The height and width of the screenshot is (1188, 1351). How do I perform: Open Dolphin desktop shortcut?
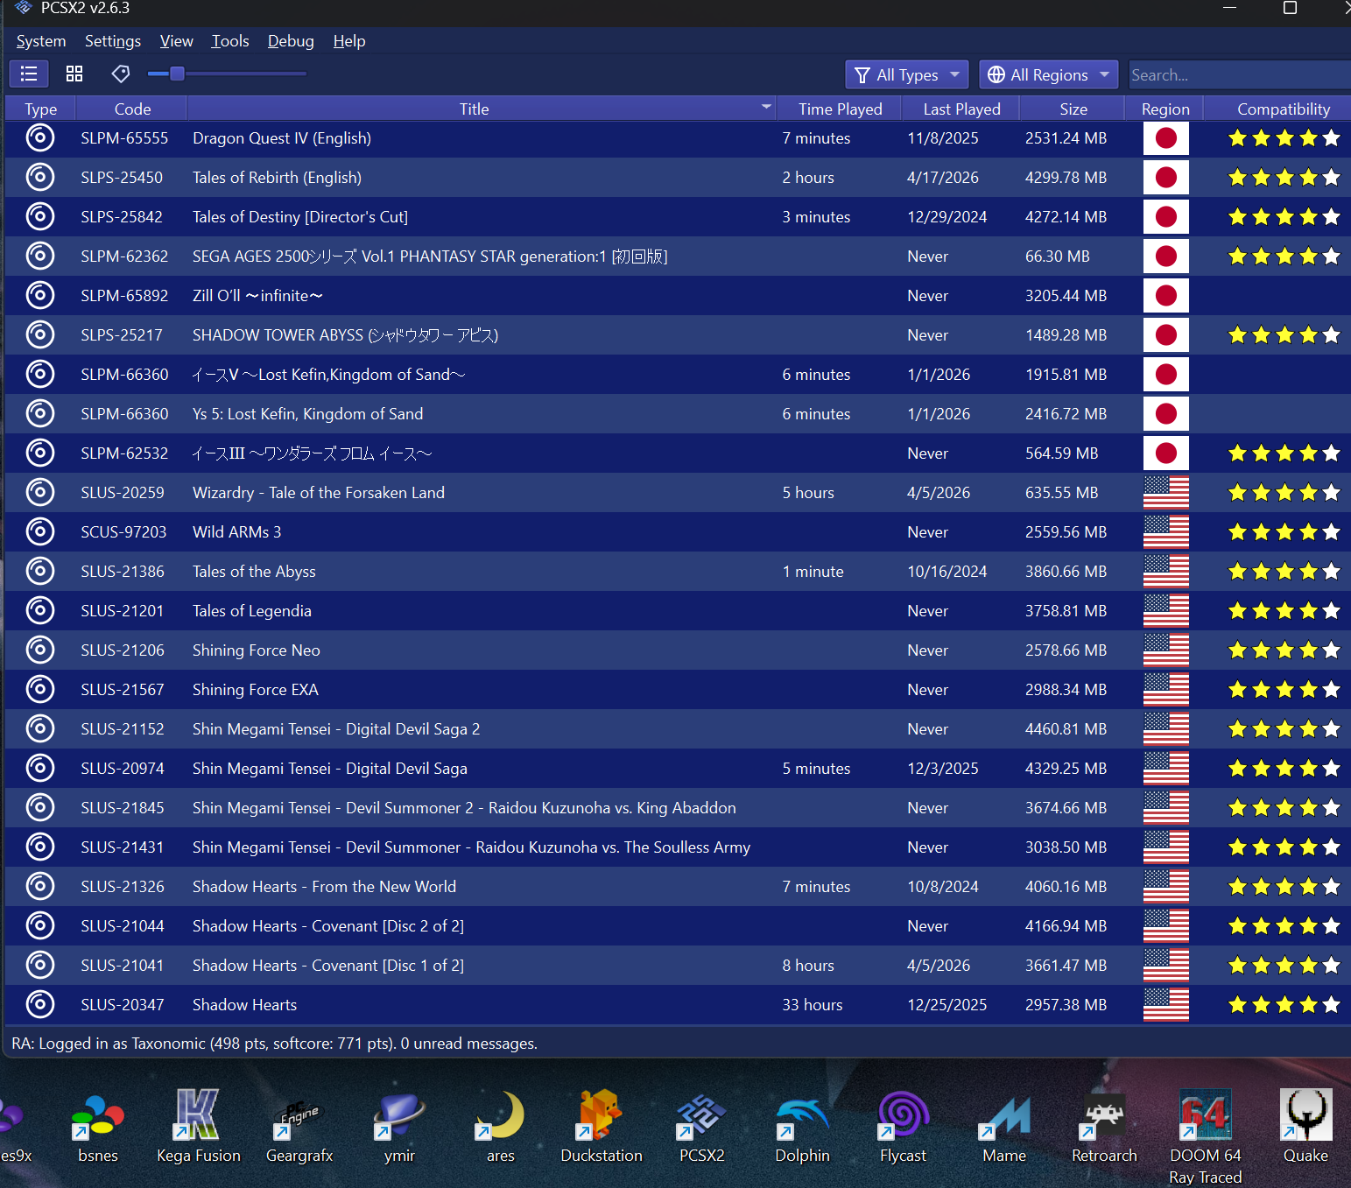(x=803, y=1128)
